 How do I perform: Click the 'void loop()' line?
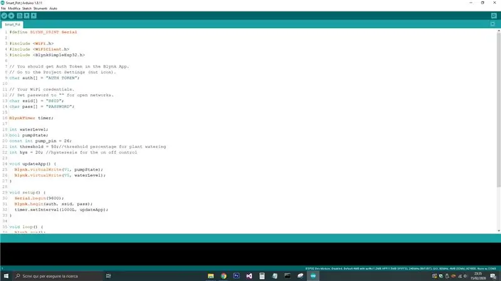pyautogui.click(x=26, y=227)
